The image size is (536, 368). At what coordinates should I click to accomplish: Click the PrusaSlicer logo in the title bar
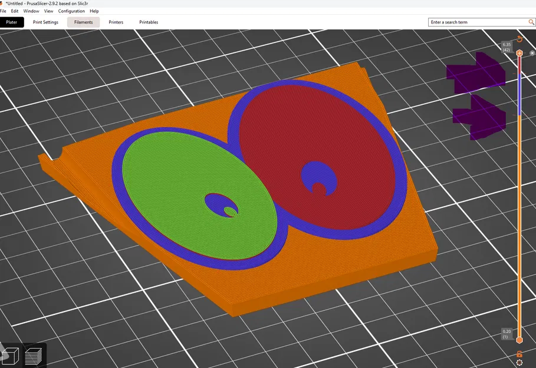4,2
